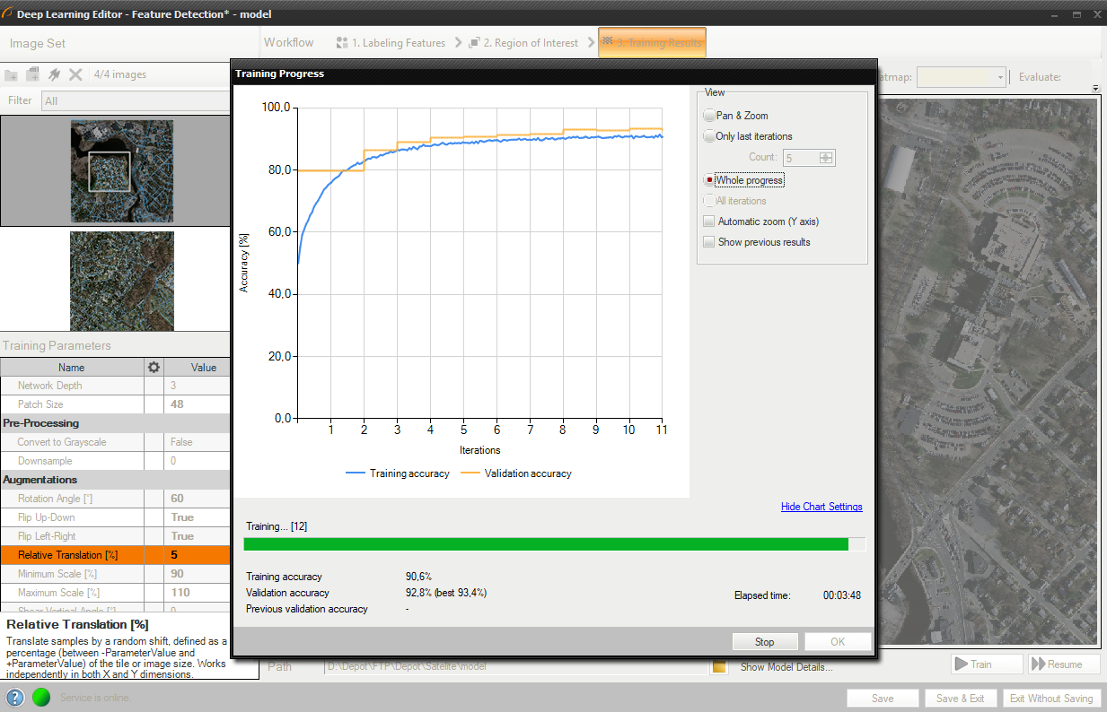Open the Filter dropdown showing All
The image size is (1107, 712).
click(x=135, y=101)
